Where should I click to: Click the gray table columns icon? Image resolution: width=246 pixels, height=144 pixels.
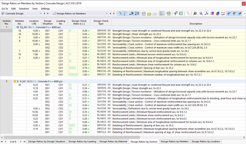point(143,14)
